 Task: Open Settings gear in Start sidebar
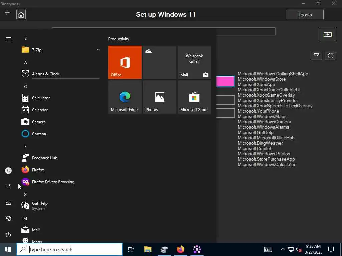(8, 219)
